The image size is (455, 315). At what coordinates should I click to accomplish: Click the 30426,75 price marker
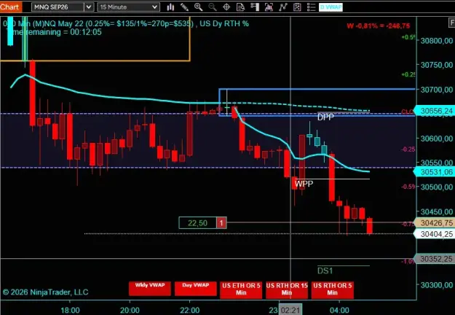(435, 223)
